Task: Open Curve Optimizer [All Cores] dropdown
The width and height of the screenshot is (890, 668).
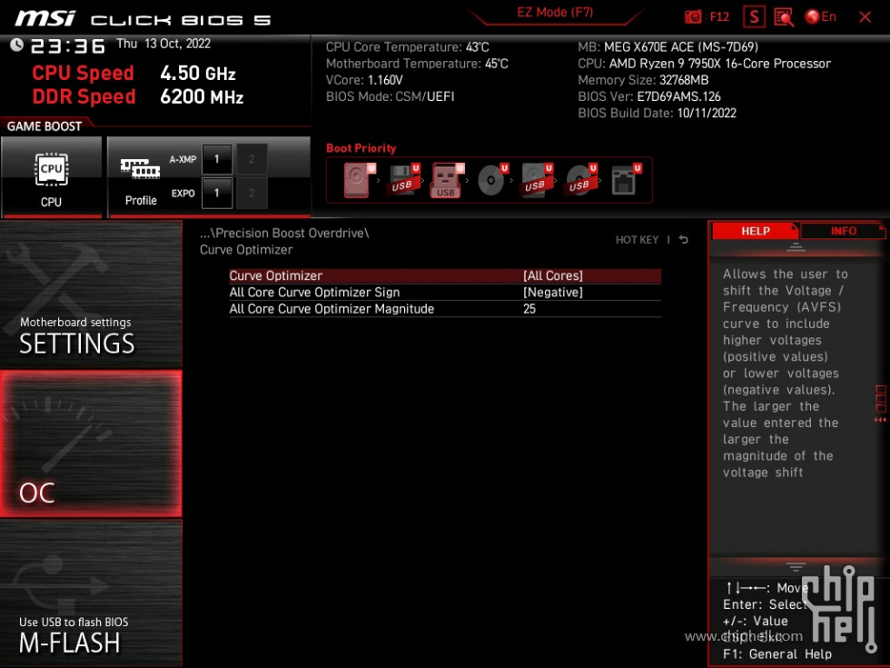Action: tap(445, 275)
